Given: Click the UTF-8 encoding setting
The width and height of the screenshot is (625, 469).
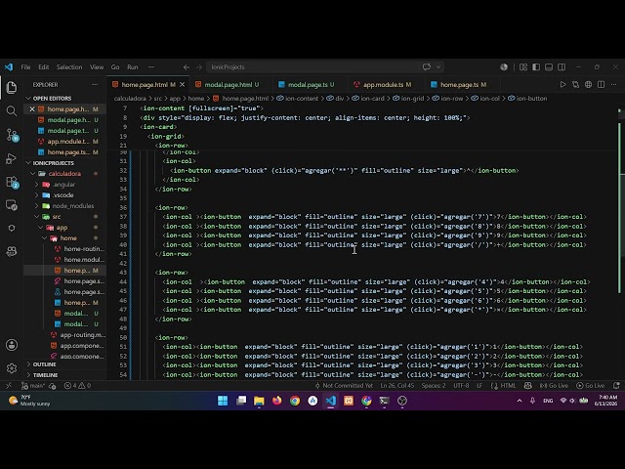Looking at the screenshot, I should 461,385.
